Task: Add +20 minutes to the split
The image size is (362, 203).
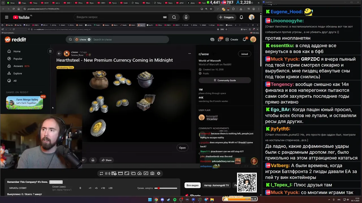Action: pos(110,188)
